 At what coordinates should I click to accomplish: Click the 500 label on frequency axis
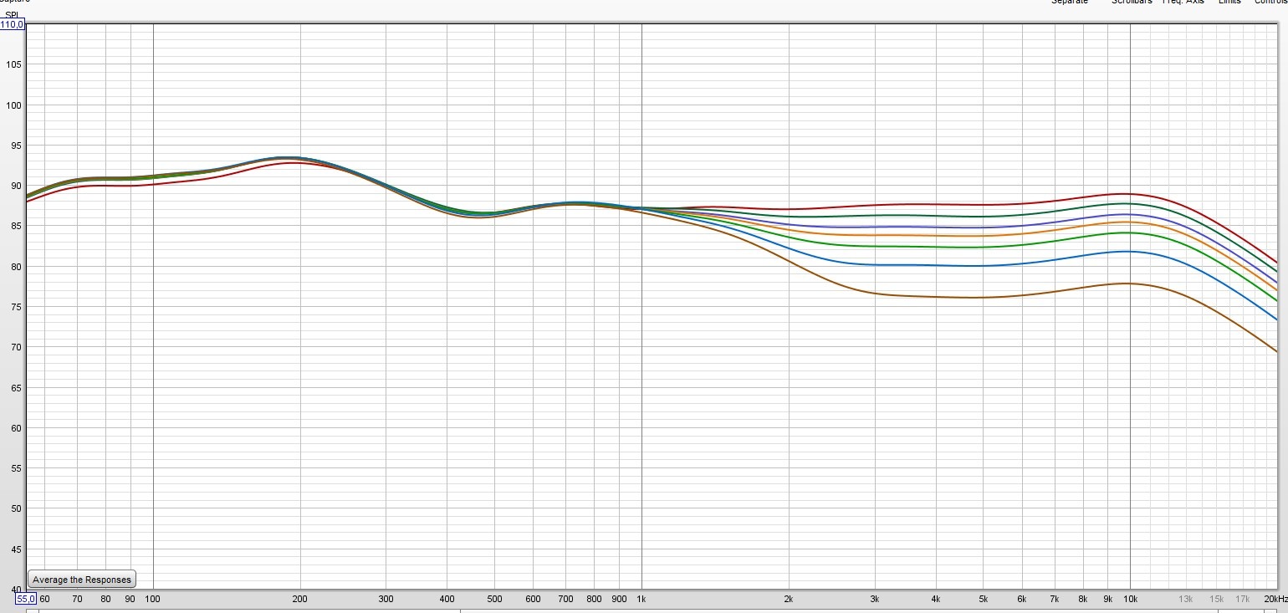(493, 599)
